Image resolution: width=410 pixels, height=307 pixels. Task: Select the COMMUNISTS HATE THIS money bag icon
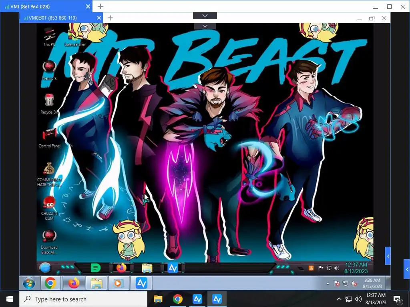(49, 174)
